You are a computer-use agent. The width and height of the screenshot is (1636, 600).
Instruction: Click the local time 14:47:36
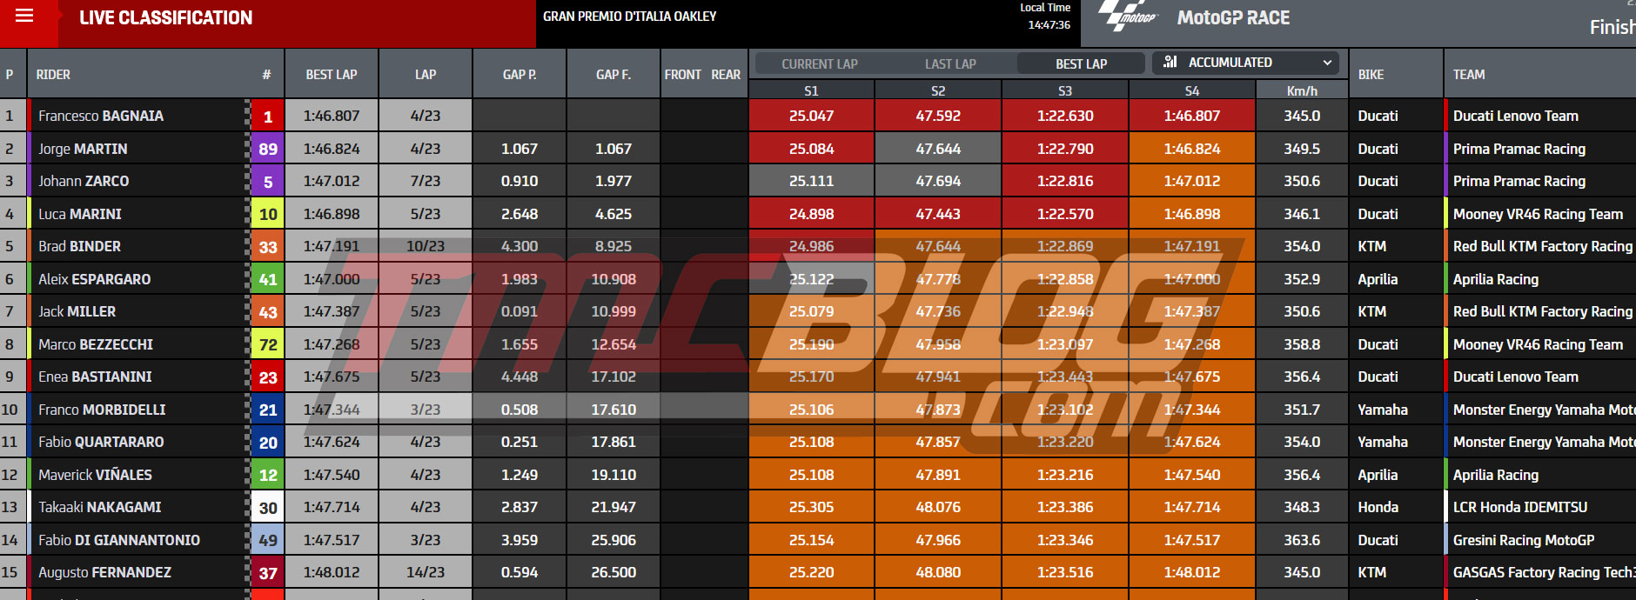pos(1049,25)
